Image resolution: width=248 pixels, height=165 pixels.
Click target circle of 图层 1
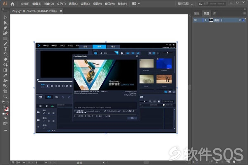point(240,20)
